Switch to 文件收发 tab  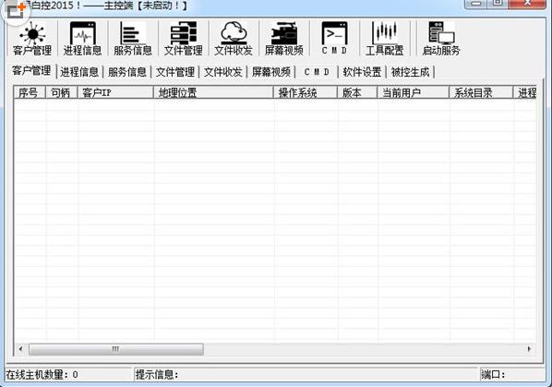click(222, 72)
